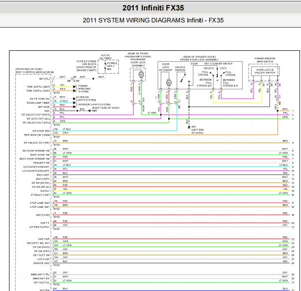Click the 'KEY SLOT SW' label
301x291 pixels.
click(41, 255)
